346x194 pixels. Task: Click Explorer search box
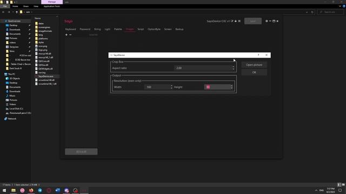coord(330,12)
